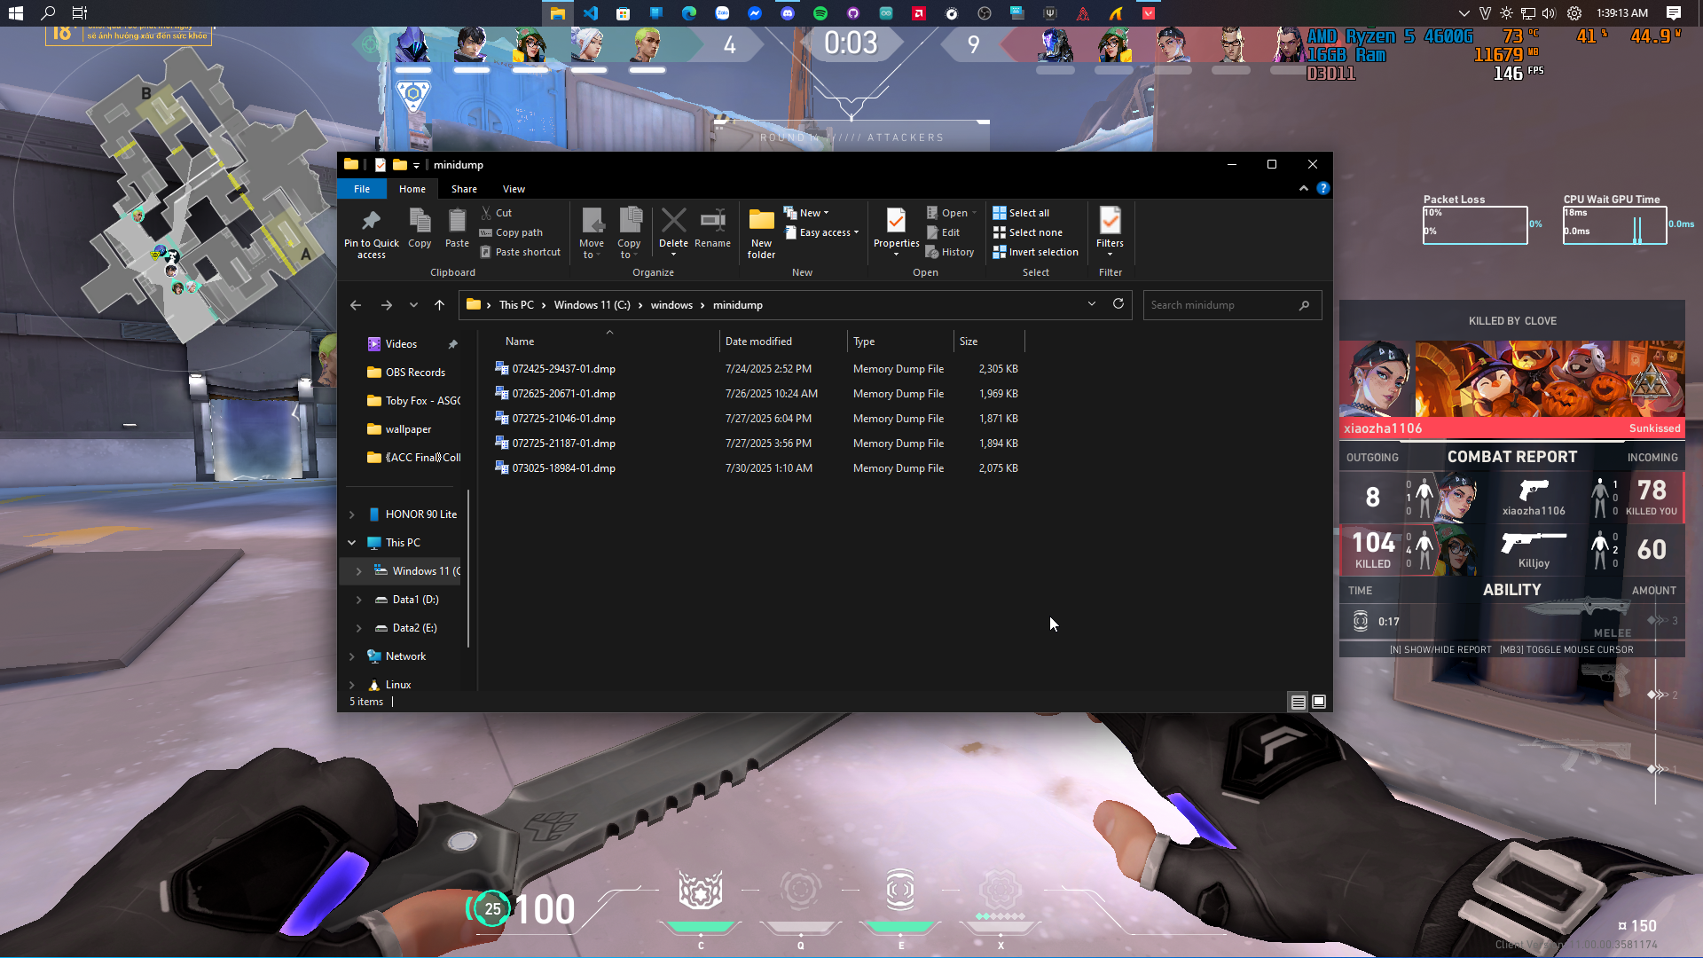Screen dimensions: 1703x958
Task: Open Spotify from the taskbar
Action: (x=820, y=13)
